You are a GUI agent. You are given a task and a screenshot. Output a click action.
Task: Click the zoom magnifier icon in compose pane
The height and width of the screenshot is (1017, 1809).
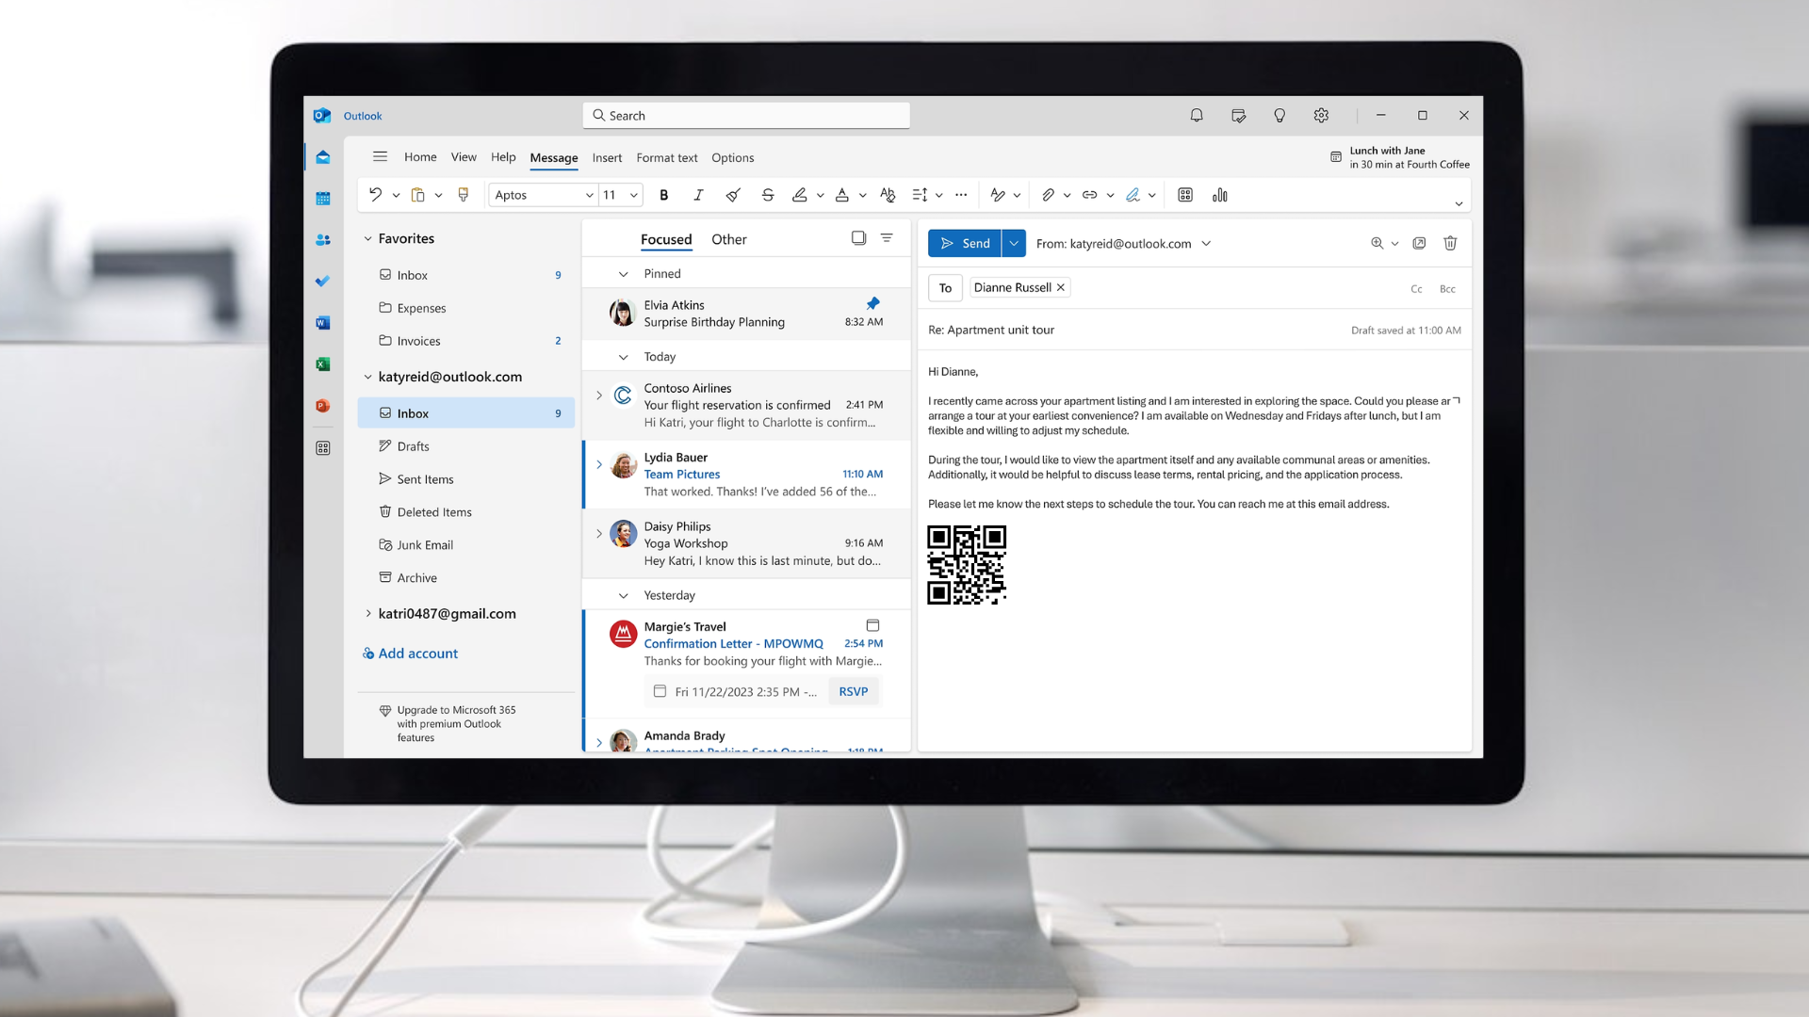(x=1377, y=243)
